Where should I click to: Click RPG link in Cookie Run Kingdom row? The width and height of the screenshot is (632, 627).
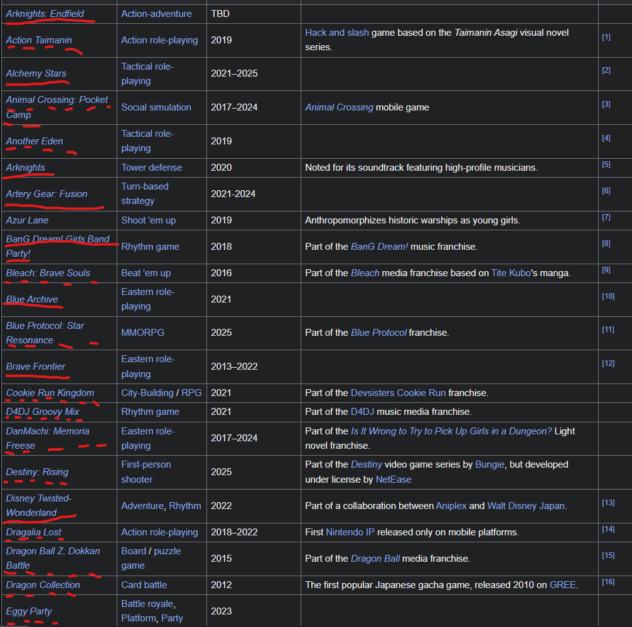(x=191, y=393)
